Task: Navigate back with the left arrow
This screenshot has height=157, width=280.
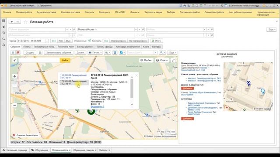Action: tap(12, 22)
